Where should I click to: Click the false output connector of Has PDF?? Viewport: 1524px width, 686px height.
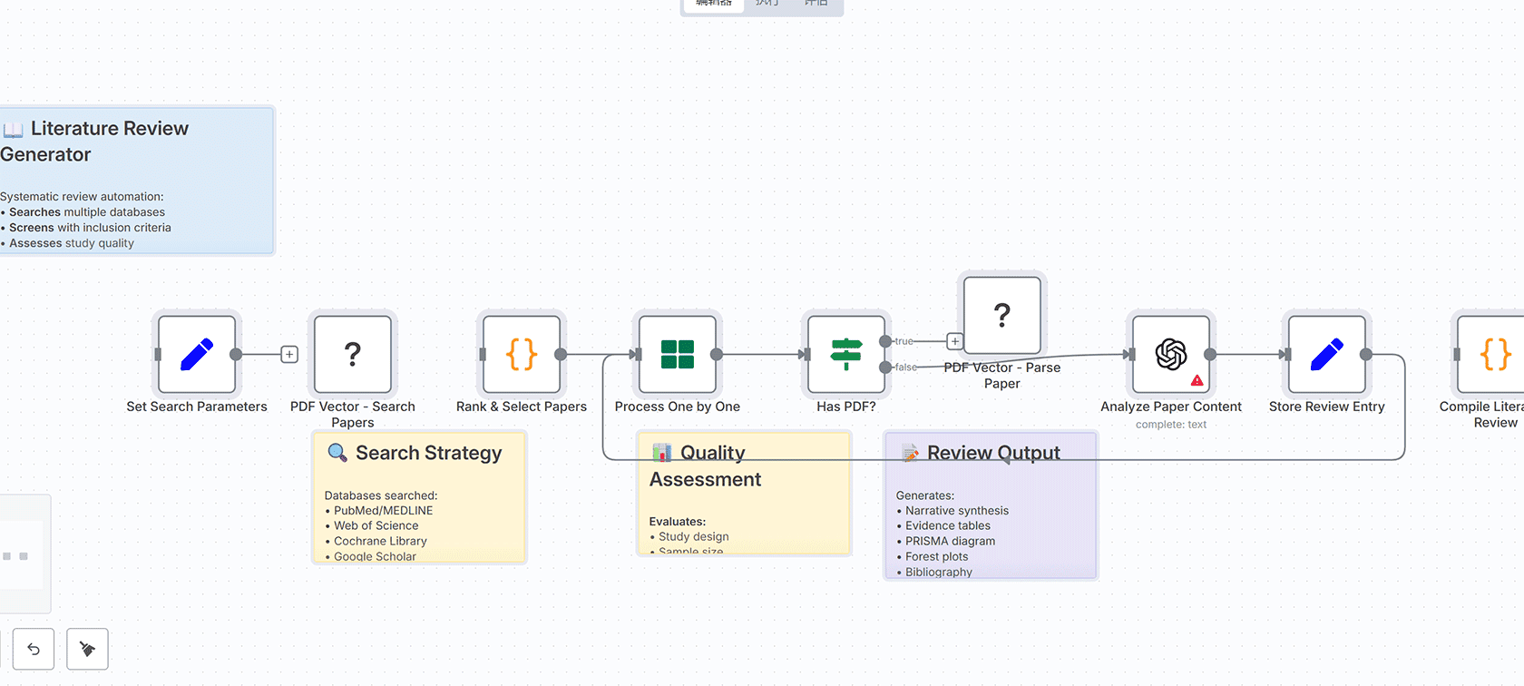click(885, 367)
